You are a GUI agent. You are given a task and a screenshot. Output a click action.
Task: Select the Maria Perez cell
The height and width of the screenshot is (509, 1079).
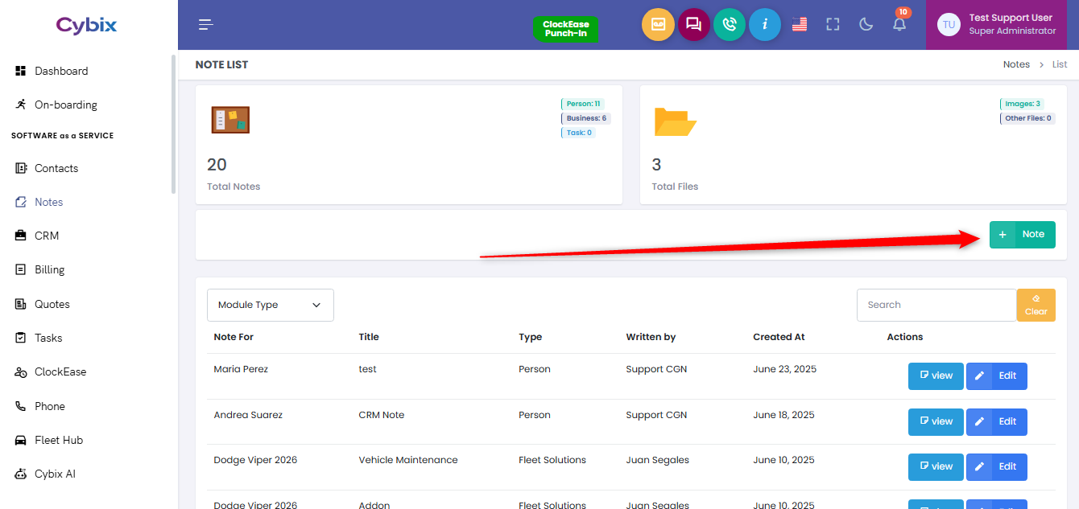(x=241, y=369)
